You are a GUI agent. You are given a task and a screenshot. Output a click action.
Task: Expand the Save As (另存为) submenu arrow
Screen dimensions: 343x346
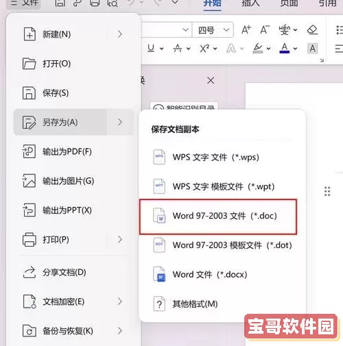120,122
